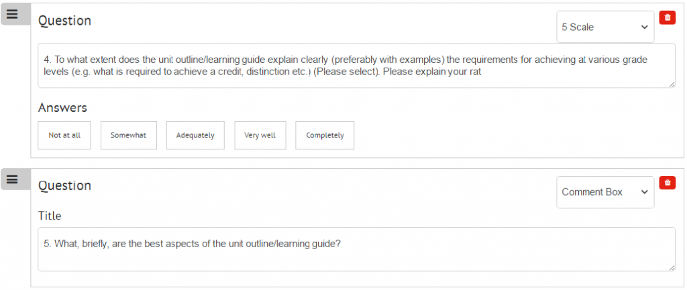Viewport: 687px width, 290px height.
Task: Select the 'Not at all' answer box
Action: 64,135
